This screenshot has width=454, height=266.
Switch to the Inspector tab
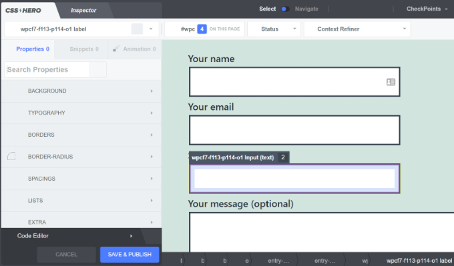pos(83,11)
